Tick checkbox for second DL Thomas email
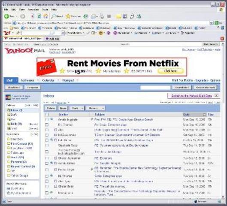The image size is (227, 206). [x=47, y=176]
